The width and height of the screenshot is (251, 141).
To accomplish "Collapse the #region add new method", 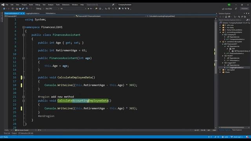I will pyautogui.click(x=24, y=97).
